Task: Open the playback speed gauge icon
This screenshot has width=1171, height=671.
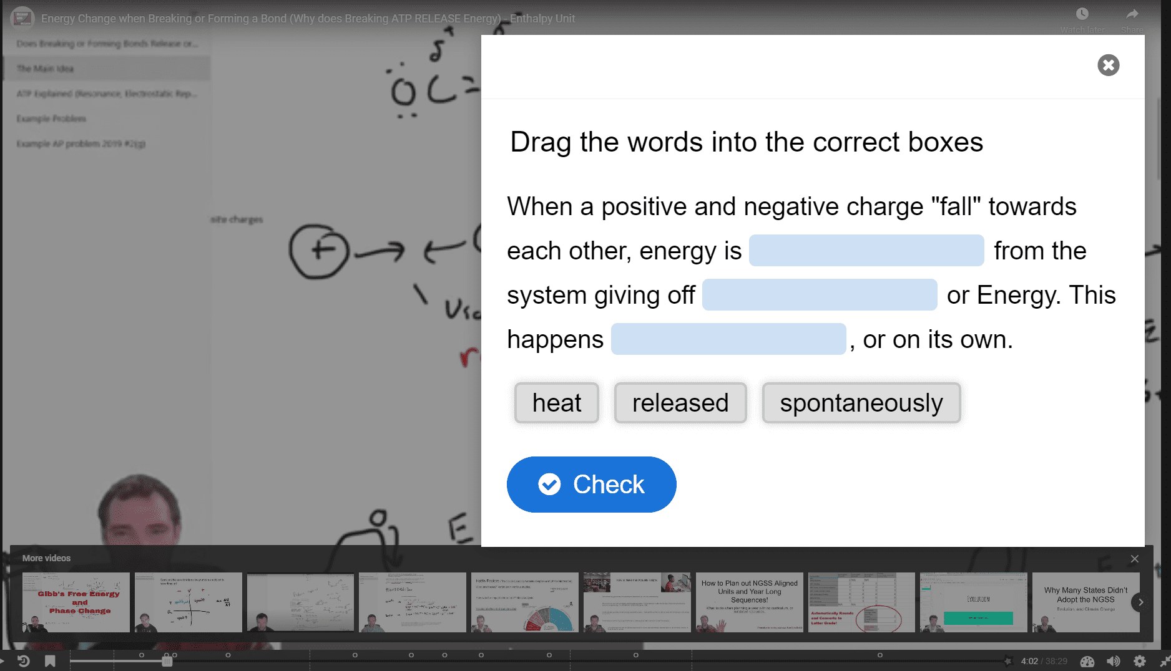Action: click(x=1087, y=661)
